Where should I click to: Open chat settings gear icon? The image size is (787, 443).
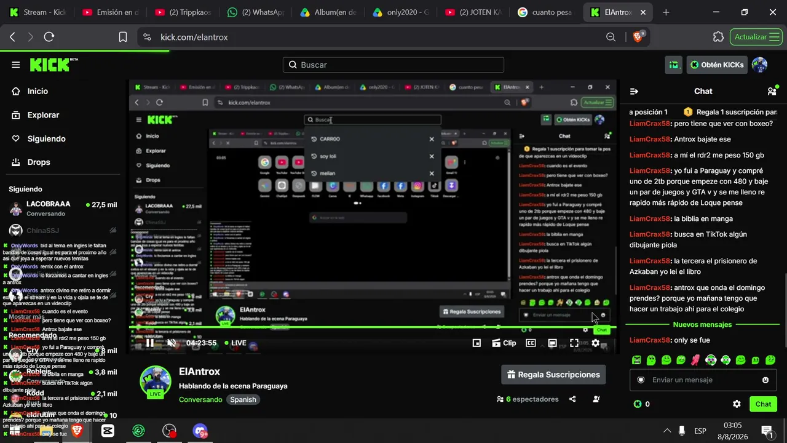[737, 404]
